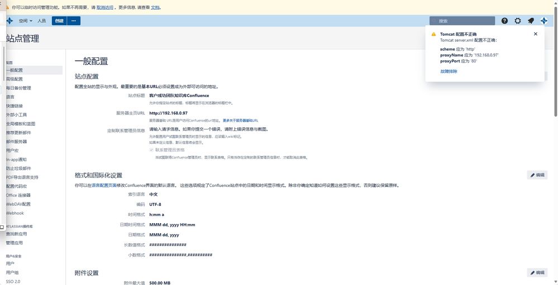Close the Tomcat 配置不正确 notification
This screenshot has height=285, width=558.
536,34
